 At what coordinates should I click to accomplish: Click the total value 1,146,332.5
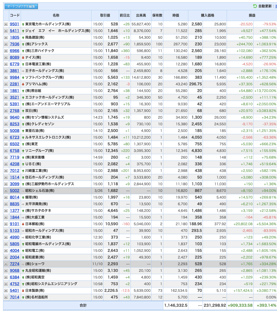pyautogui.click(x=176, y=305)
